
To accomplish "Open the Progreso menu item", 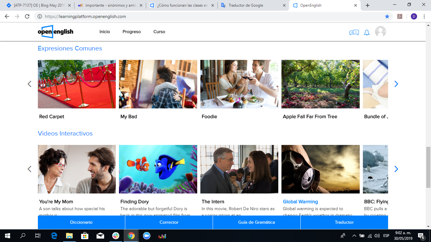I will (x=132, y=32).
